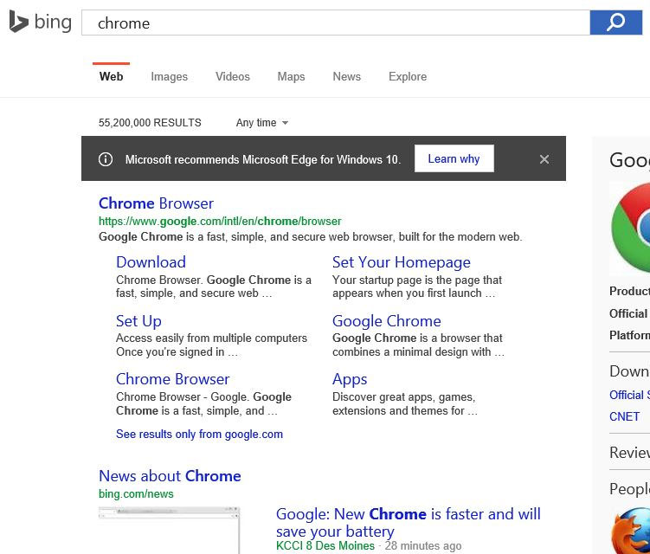Click the search box containing chrome
The width and height of the screenshot is (650, 554).
[x=335, y=23]
